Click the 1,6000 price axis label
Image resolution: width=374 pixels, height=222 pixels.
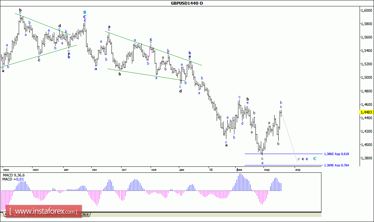click(x=366, y=10)
